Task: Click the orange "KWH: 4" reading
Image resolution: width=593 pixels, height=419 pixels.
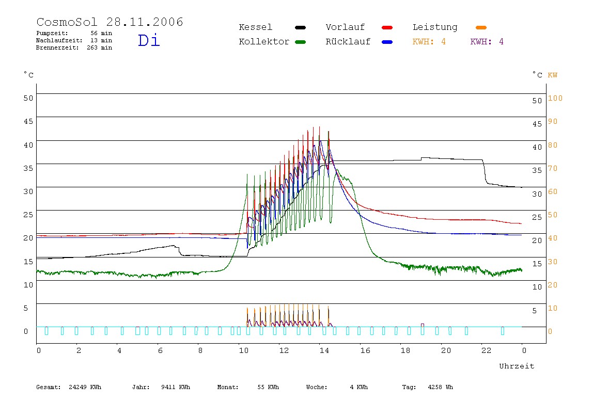Action: [429, 42]
